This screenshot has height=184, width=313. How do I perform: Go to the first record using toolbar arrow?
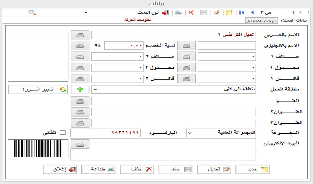pos(242,12)
